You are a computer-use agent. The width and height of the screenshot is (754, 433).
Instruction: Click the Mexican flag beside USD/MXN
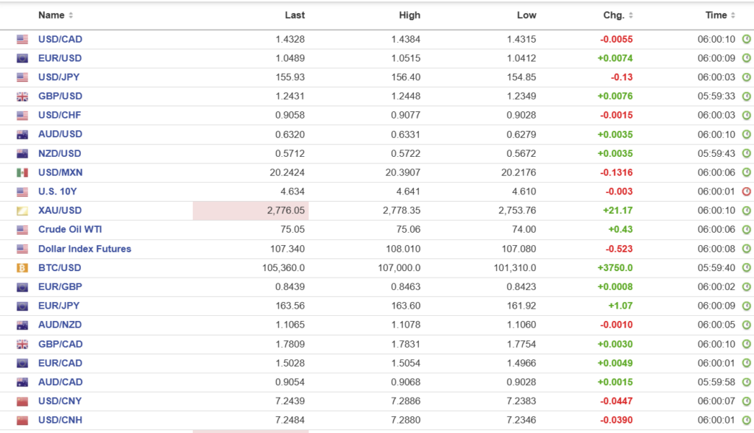(x=22, y=172)
